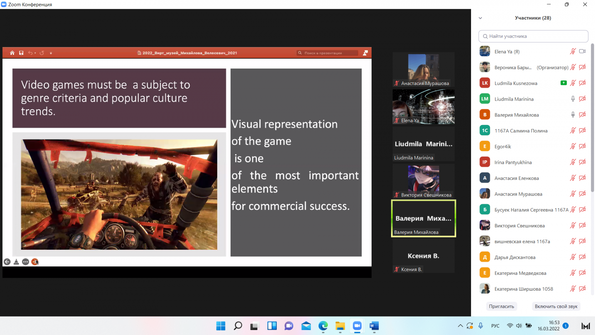Screen dimensions: 595x335
Task: Select participant Бусуек Наталия Сергеевна 1167А
Action: [x=533, y=210]
